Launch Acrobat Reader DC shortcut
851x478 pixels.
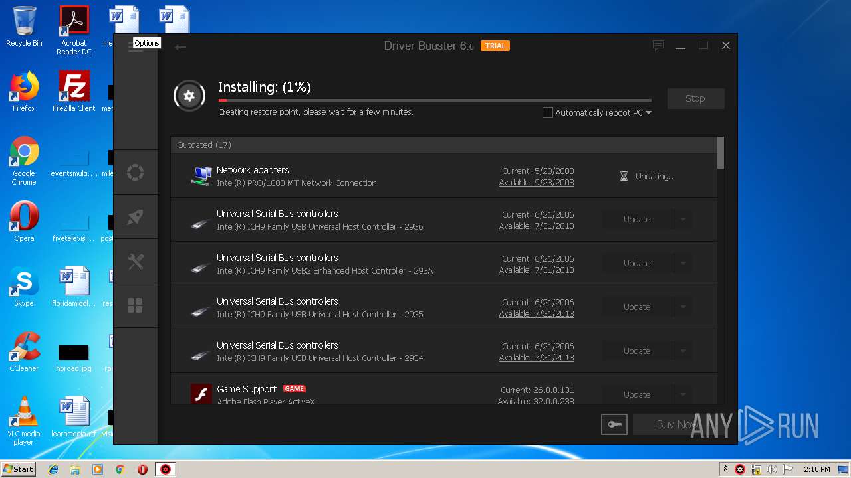[x=74, y=31]
